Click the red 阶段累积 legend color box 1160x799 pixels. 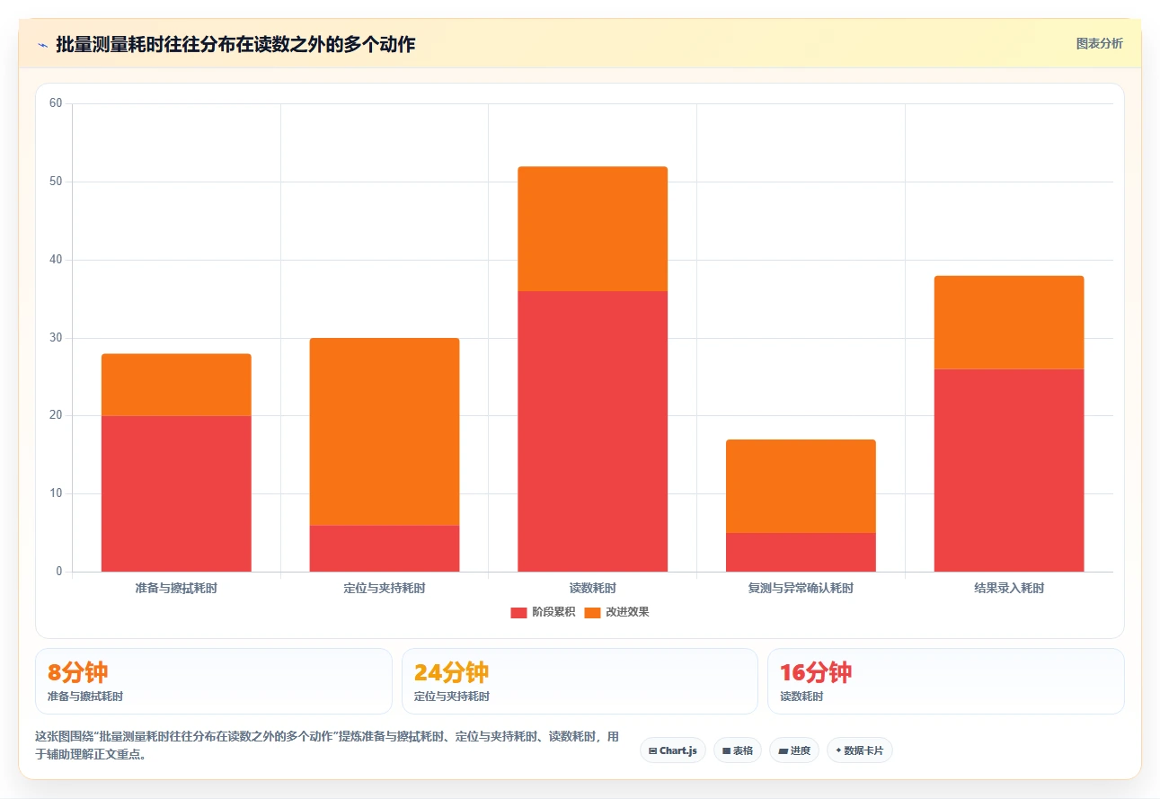[518, 612]
